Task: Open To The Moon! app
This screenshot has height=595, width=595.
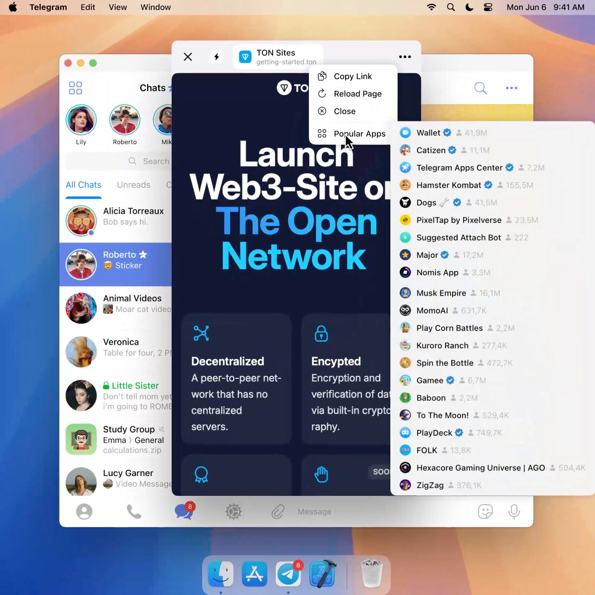Action: coord(492,415)
